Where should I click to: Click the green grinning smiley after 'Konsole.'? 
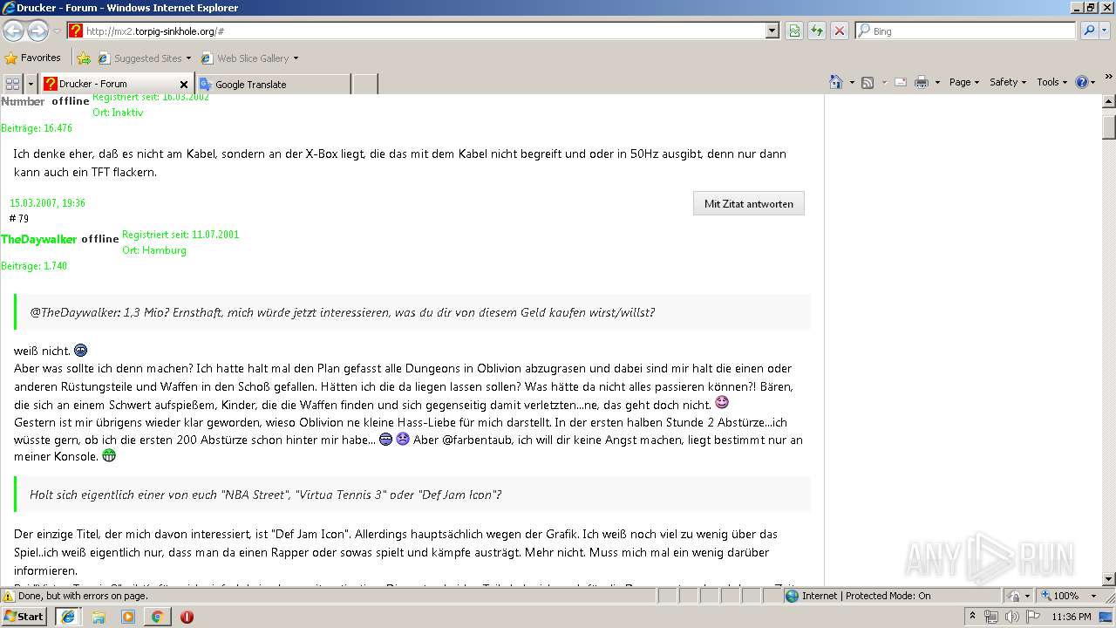click(x=109, y=455)
